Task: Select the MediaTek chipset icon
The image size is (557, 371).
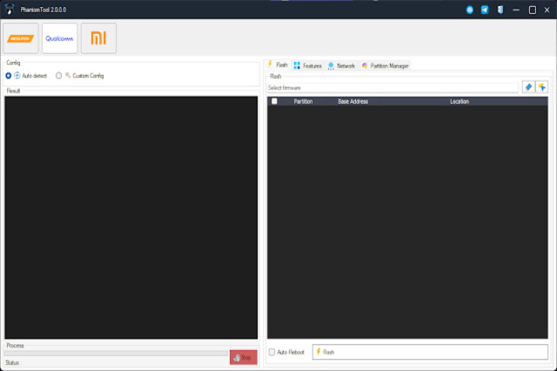Action: pyautogui.click(x=21, y=39)
